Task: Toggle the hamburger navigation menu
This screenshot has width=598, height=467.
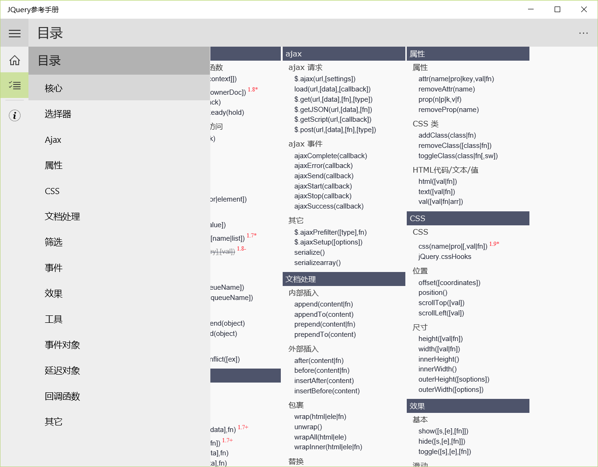Action: (14, 33)
